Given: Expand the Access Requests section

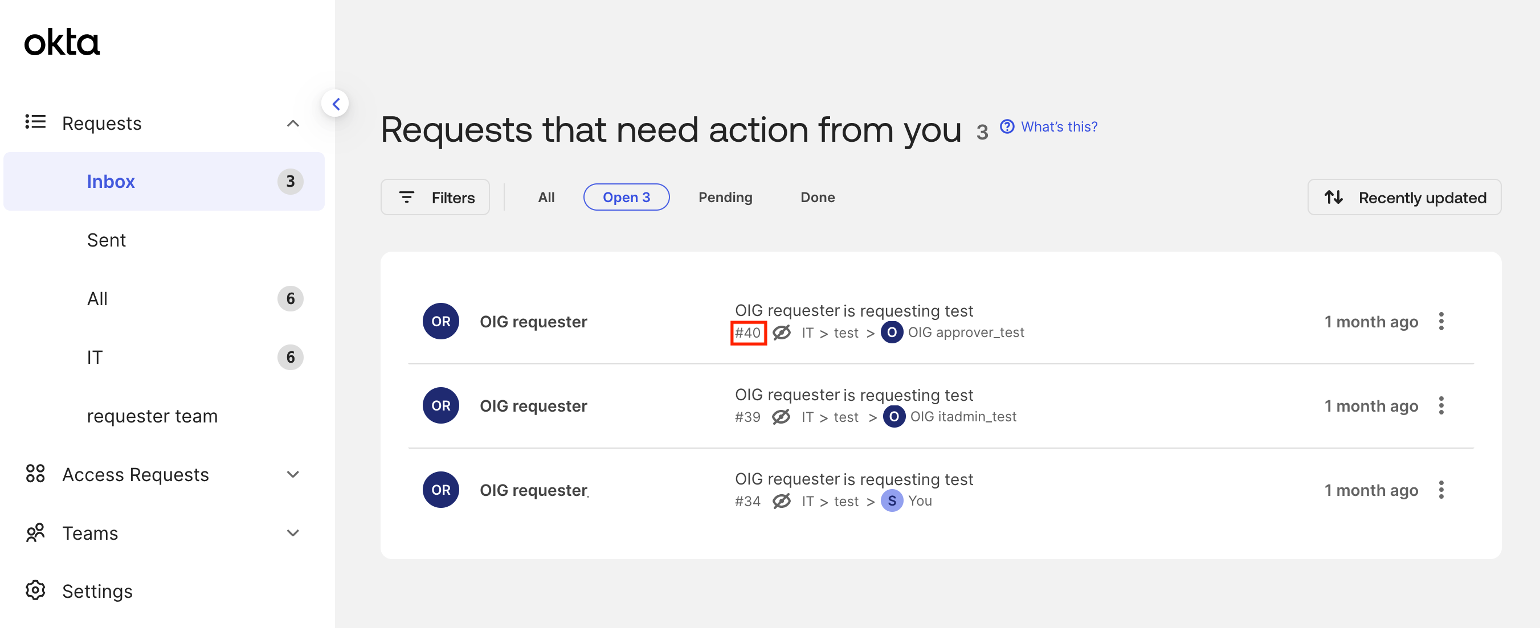Looking at the screenshot, I should click(292, 474).
